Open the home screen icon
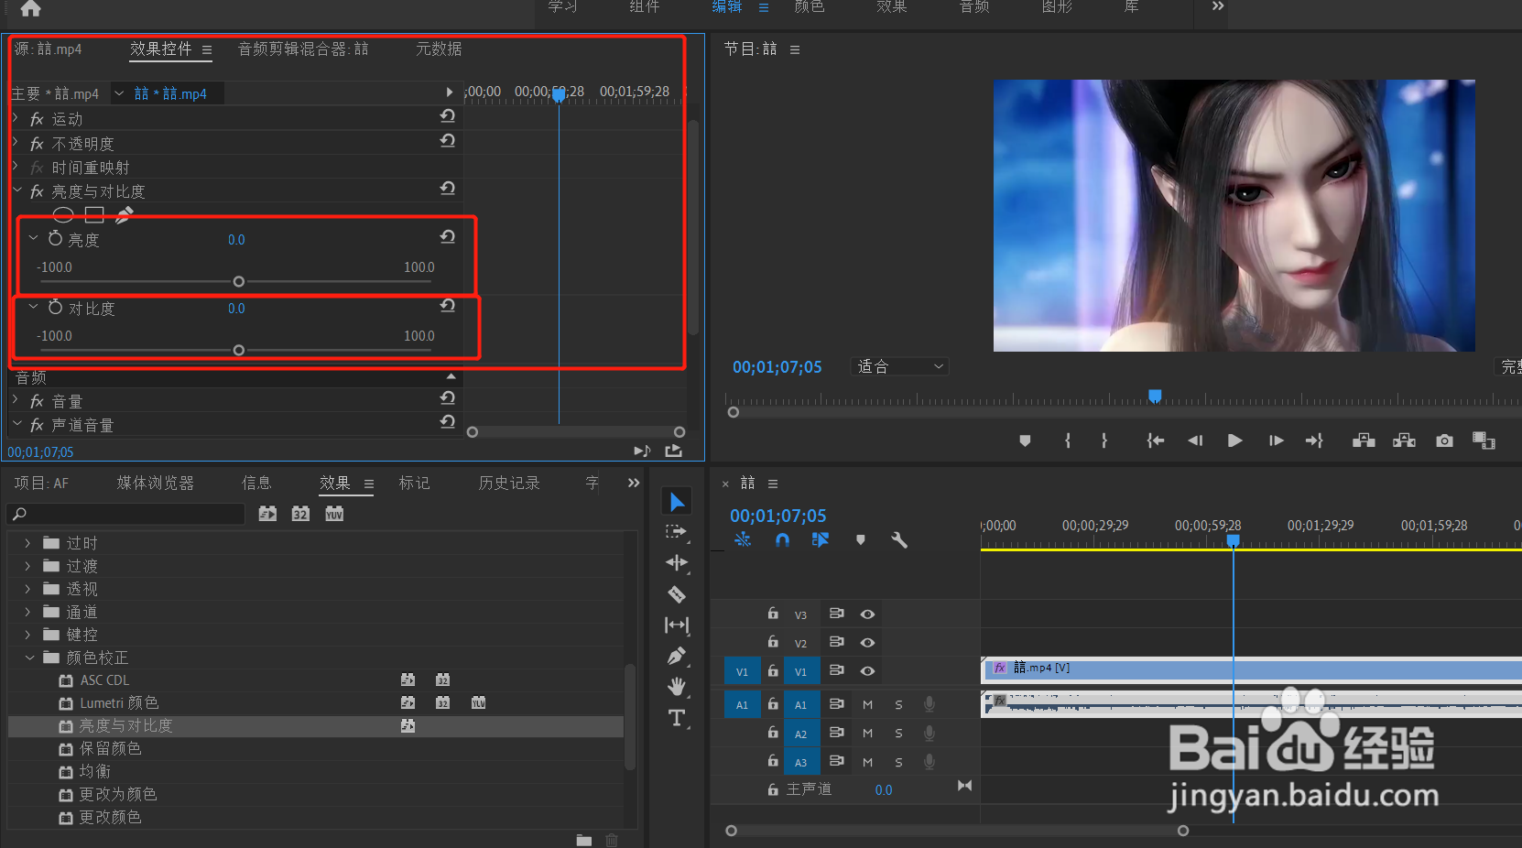Screen dimensions: 1522x848 pos(30,8)
